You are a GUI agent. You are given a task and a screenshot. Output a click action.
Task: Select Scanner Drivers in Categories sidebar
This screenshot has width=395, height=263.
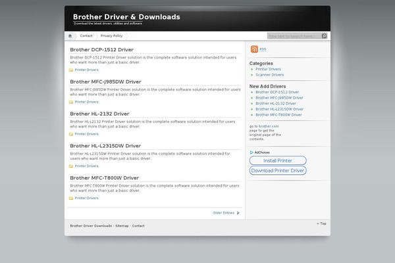(269, 75)
